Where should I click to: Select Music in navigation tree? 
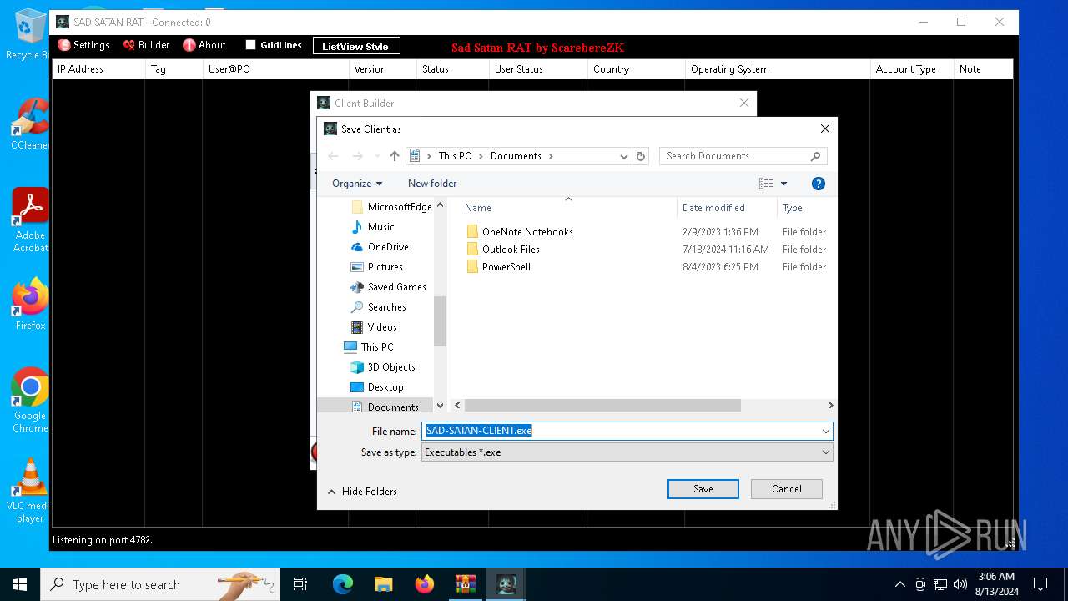[x=373, y=227]
